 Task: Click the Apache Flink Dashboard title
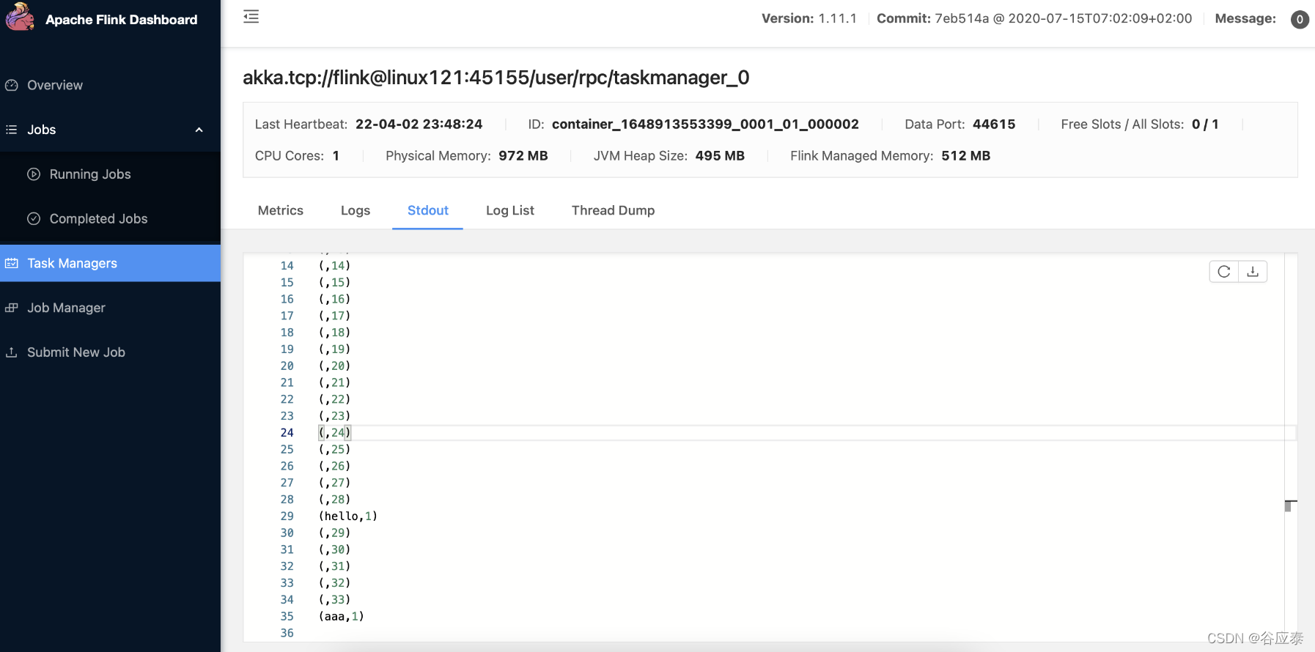[x=122, y=20]
